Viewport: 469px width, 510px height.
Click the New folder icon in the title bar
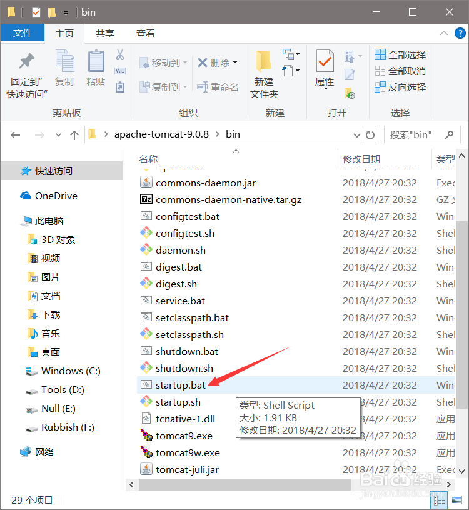(52, 12)
